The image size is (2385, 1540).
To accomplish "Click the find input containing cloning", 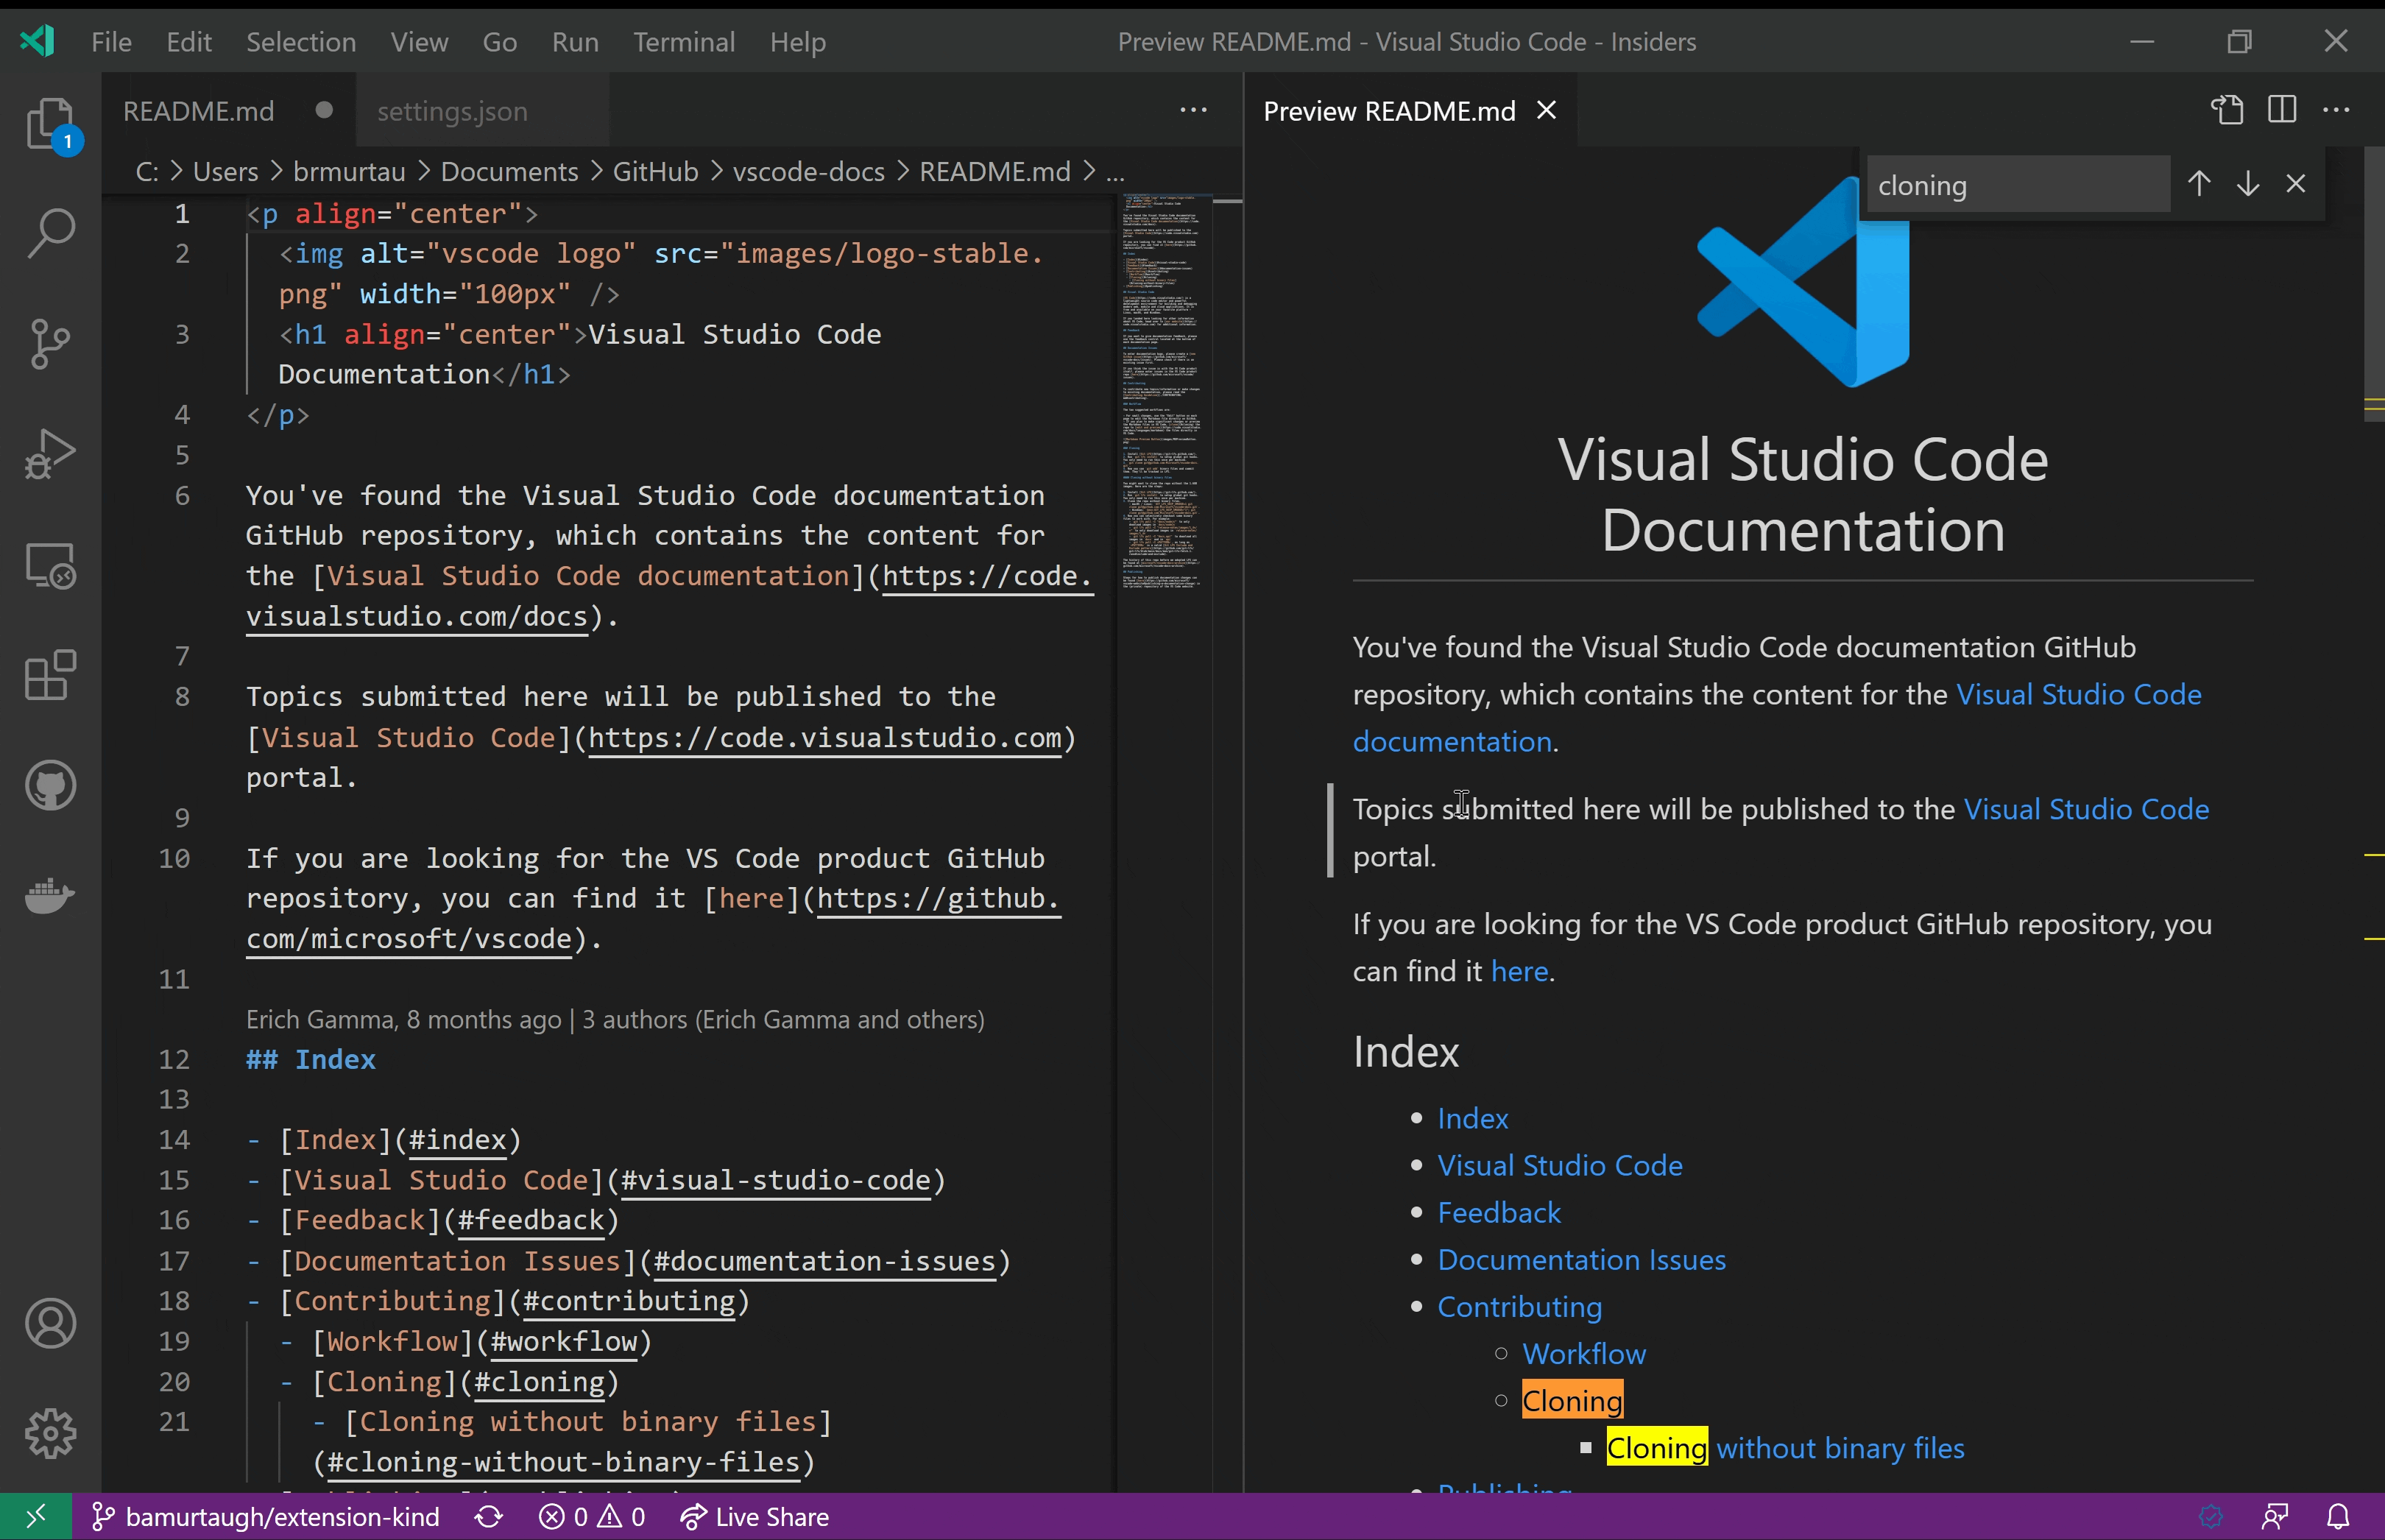I will pyautogui.click(x=2018, y=185).
